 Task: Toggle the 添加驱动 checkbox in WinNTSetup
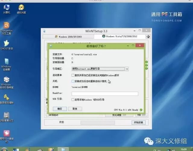[x=47, y=115]
